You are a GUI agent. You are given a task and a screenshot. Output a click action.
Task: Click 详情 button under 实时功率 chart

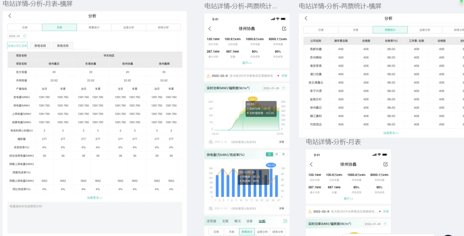pyautogui.click(x=281, y=142)
